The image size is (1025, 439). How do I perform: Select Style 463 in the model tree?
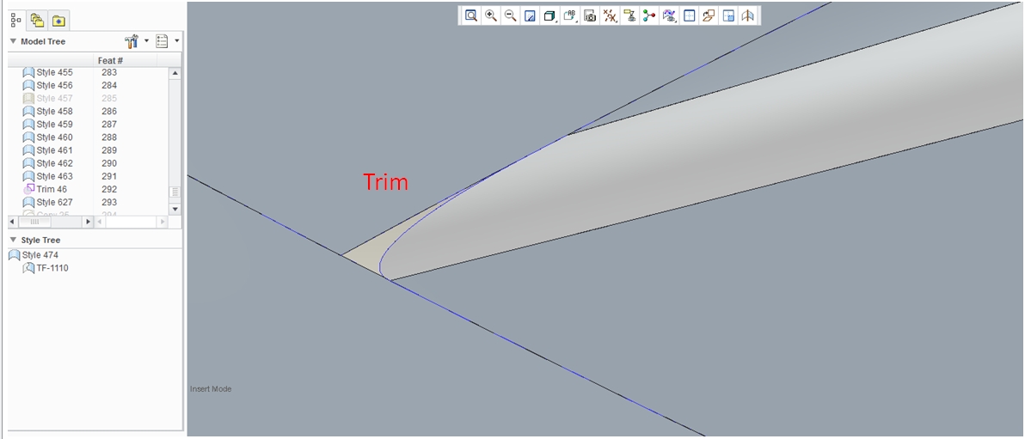[54, 176]
